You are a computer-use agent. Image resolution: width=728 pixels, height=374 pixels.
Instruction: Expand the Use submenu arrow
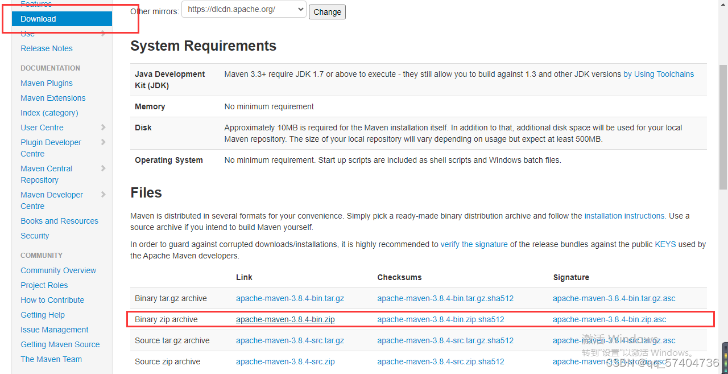pos(104,34)
